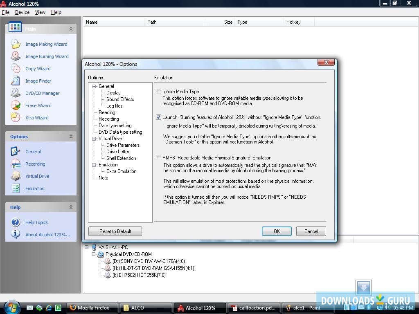Click the General options icon in sidebar

16,151
